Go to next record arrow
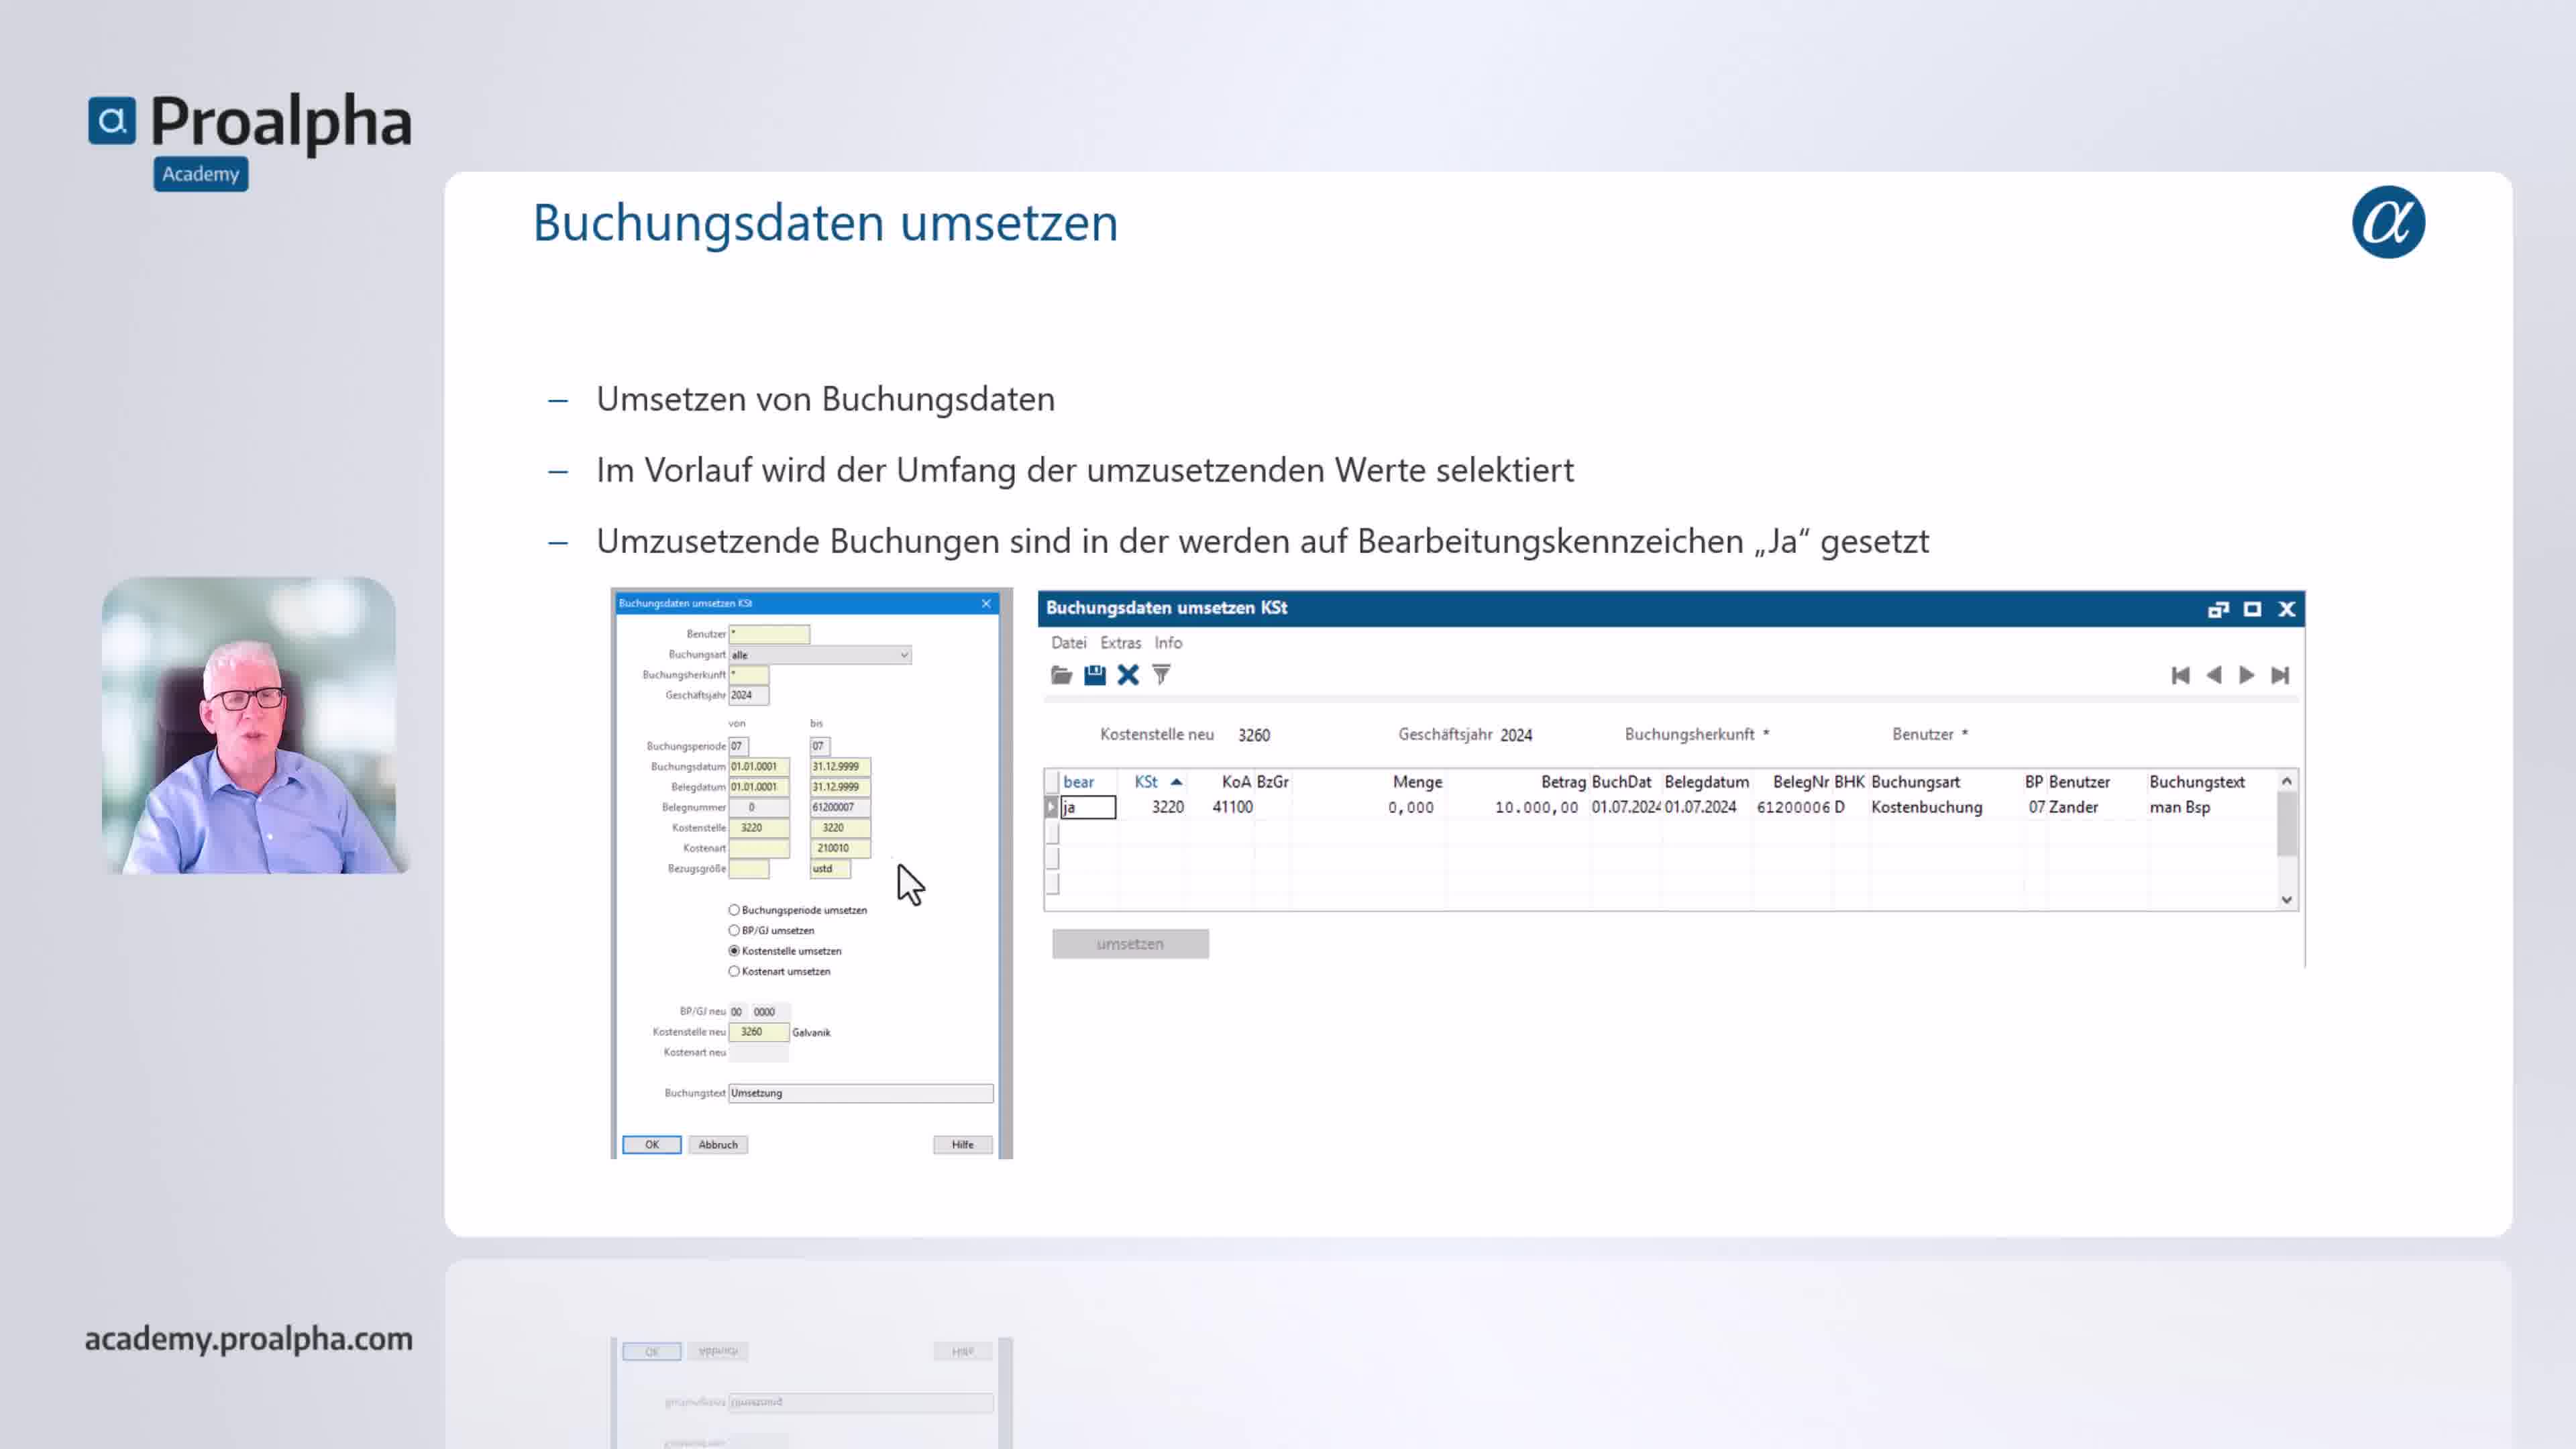The image size is (2576, 1449). click(x=2247, y=676)
